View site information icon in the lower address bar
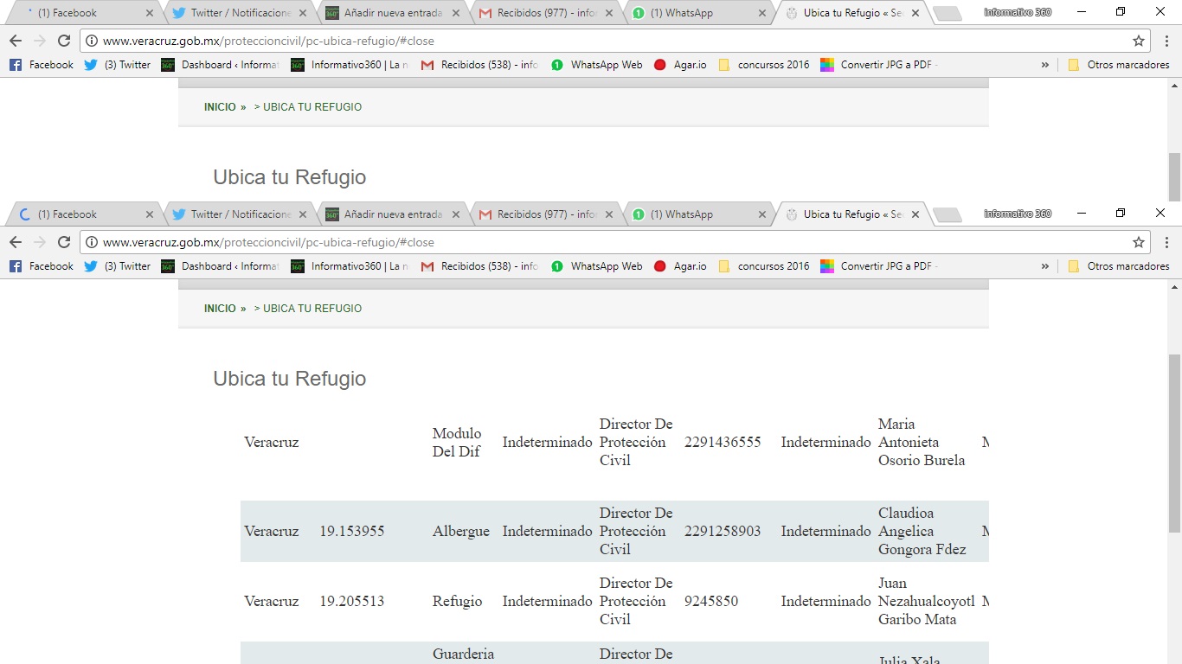The width and height of the screenshot is (1182, 664). (x=92, y=243)
